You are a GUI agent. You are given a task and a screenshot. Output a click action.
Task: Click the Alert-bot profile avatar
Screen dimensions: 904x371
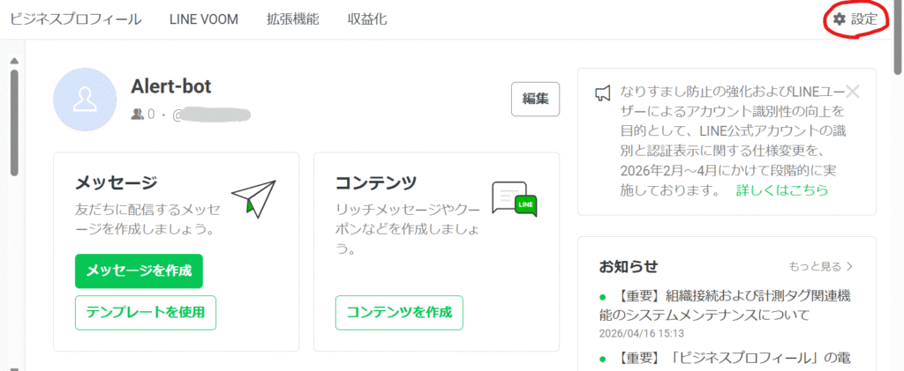[x=86, y=100]
